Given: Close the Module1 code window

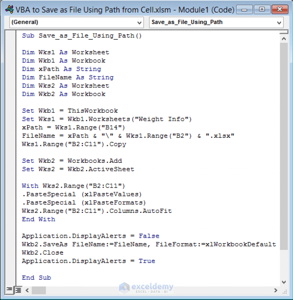Looking at the screenshot, I should click(x=280, y=10).
